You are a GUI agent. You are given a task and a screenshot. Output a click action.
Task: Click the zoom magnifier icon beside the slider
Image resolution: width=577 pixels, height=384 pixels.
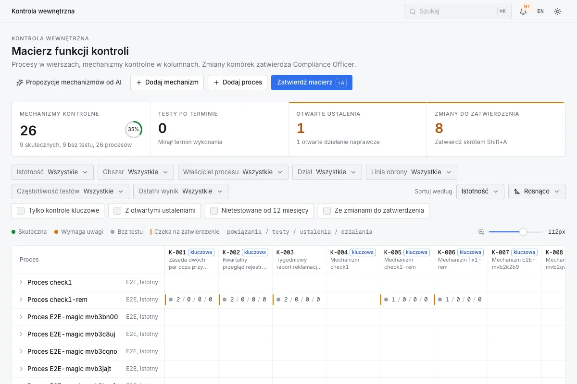tap(481, 232)
